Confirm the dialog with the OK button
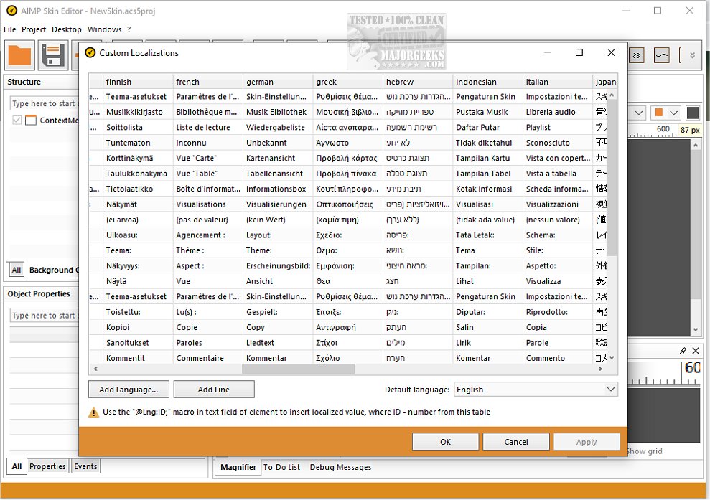Screen dimensions: 710x500 point(445,442)
